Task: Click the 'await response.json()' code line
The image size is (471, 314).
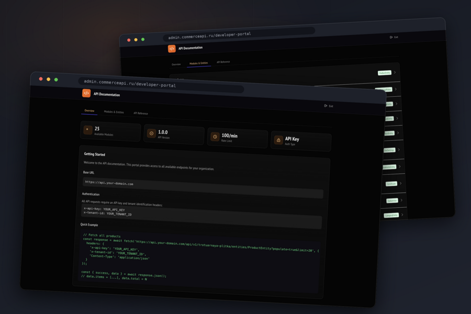Action: (124, 274)
